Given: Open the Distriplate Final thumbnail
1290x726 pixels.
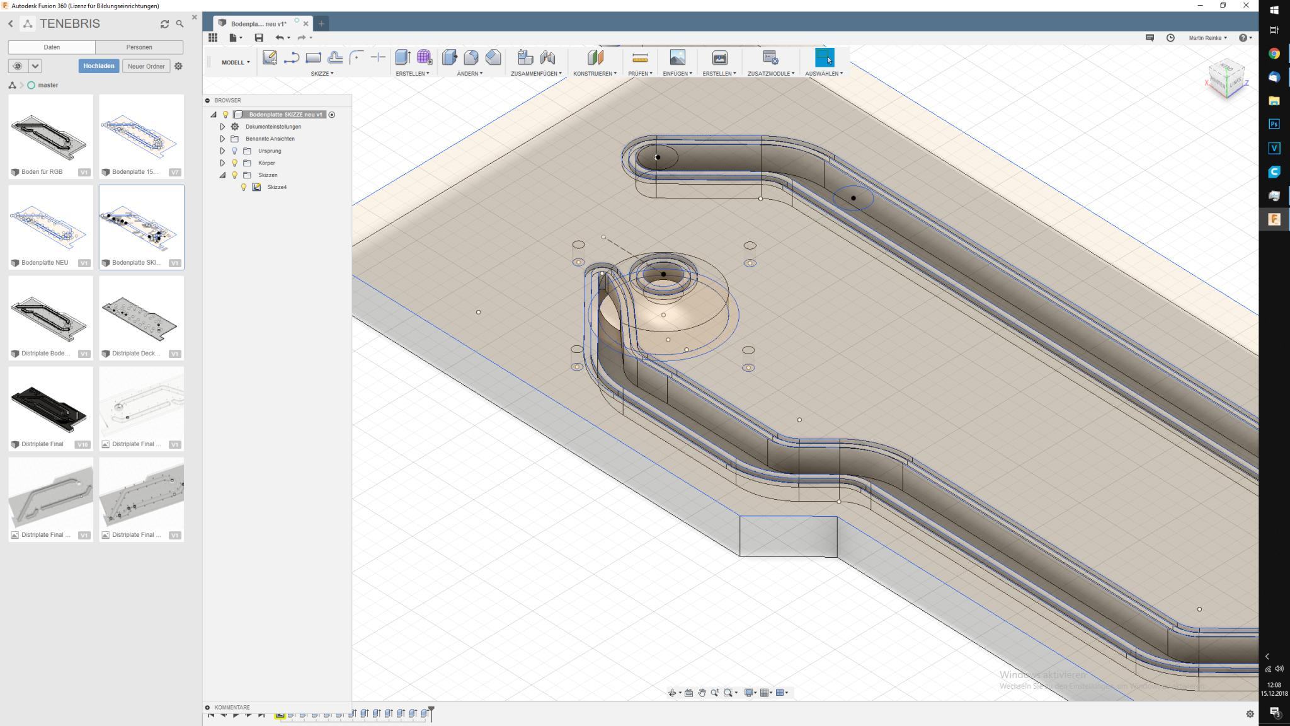Looking at the screenshot, I should click(x=50, y=403).
